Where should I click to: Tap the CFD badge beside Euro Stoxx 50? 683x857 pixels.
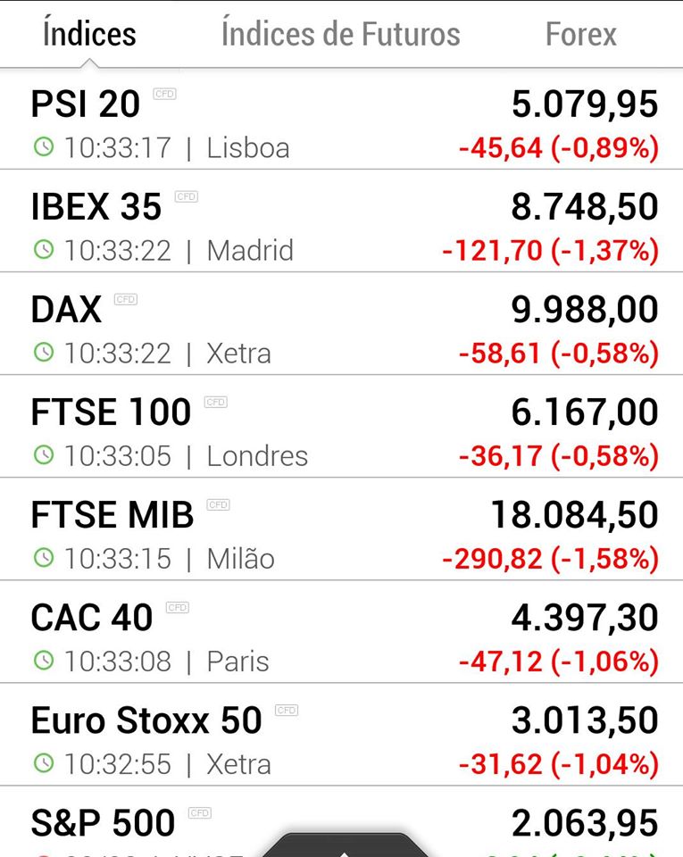tap(287, 711)
